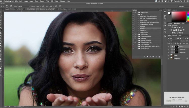Click the layer mask thumbnail of Curves 1

(x=177, y=47)
